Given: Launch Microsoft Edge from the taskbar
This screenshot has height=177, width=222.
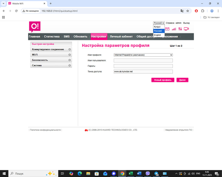Looking at the screenshot, I should click(80, 174).
